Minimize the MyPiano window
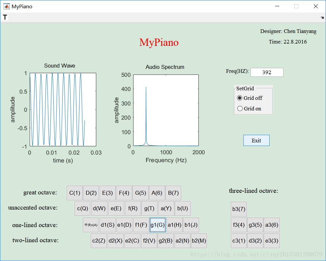Viewport: 326px width, 261px height. 277,6
